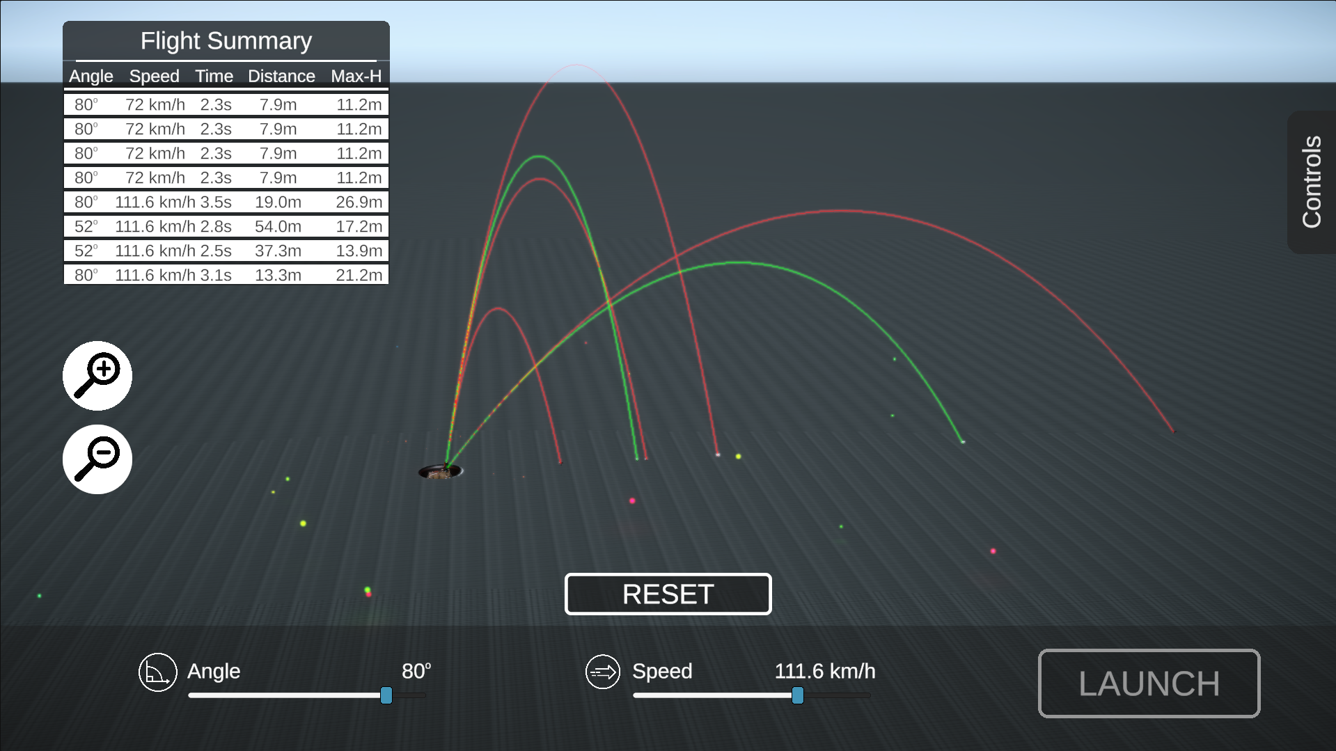Click the RESET button
The width and height of the screenshot is (1336, 751).
coord(668,594)
